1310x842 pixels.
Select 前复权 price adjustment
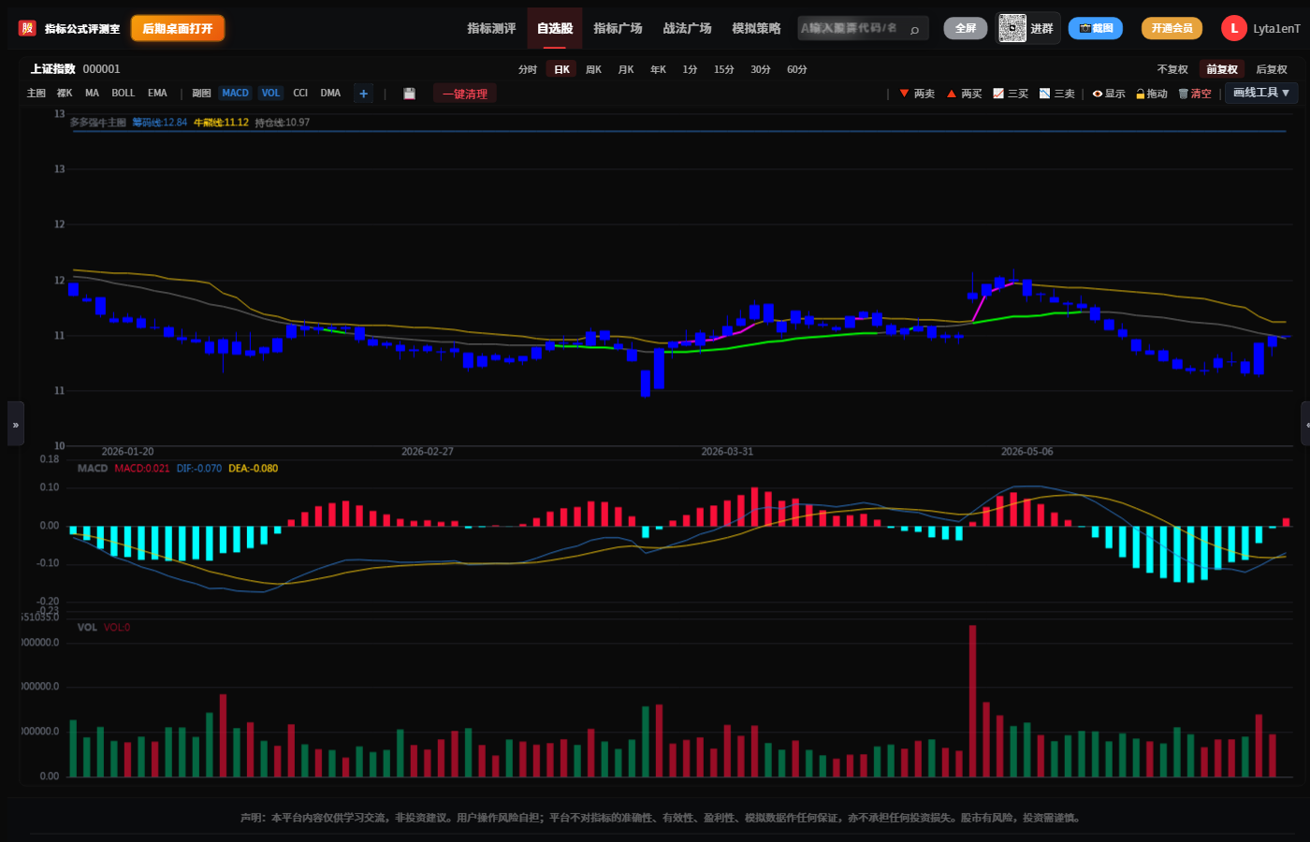1222,69
